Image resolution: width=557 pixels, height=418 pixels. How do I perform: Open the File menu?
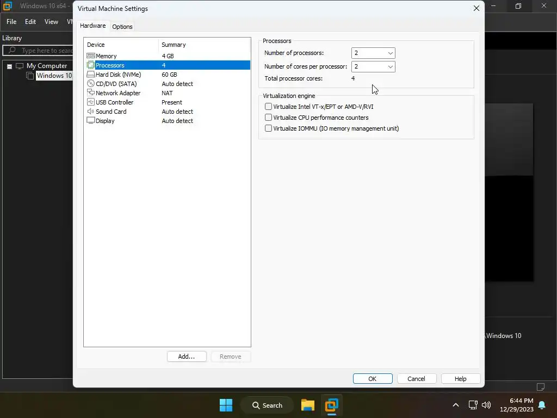pos(11,22)
